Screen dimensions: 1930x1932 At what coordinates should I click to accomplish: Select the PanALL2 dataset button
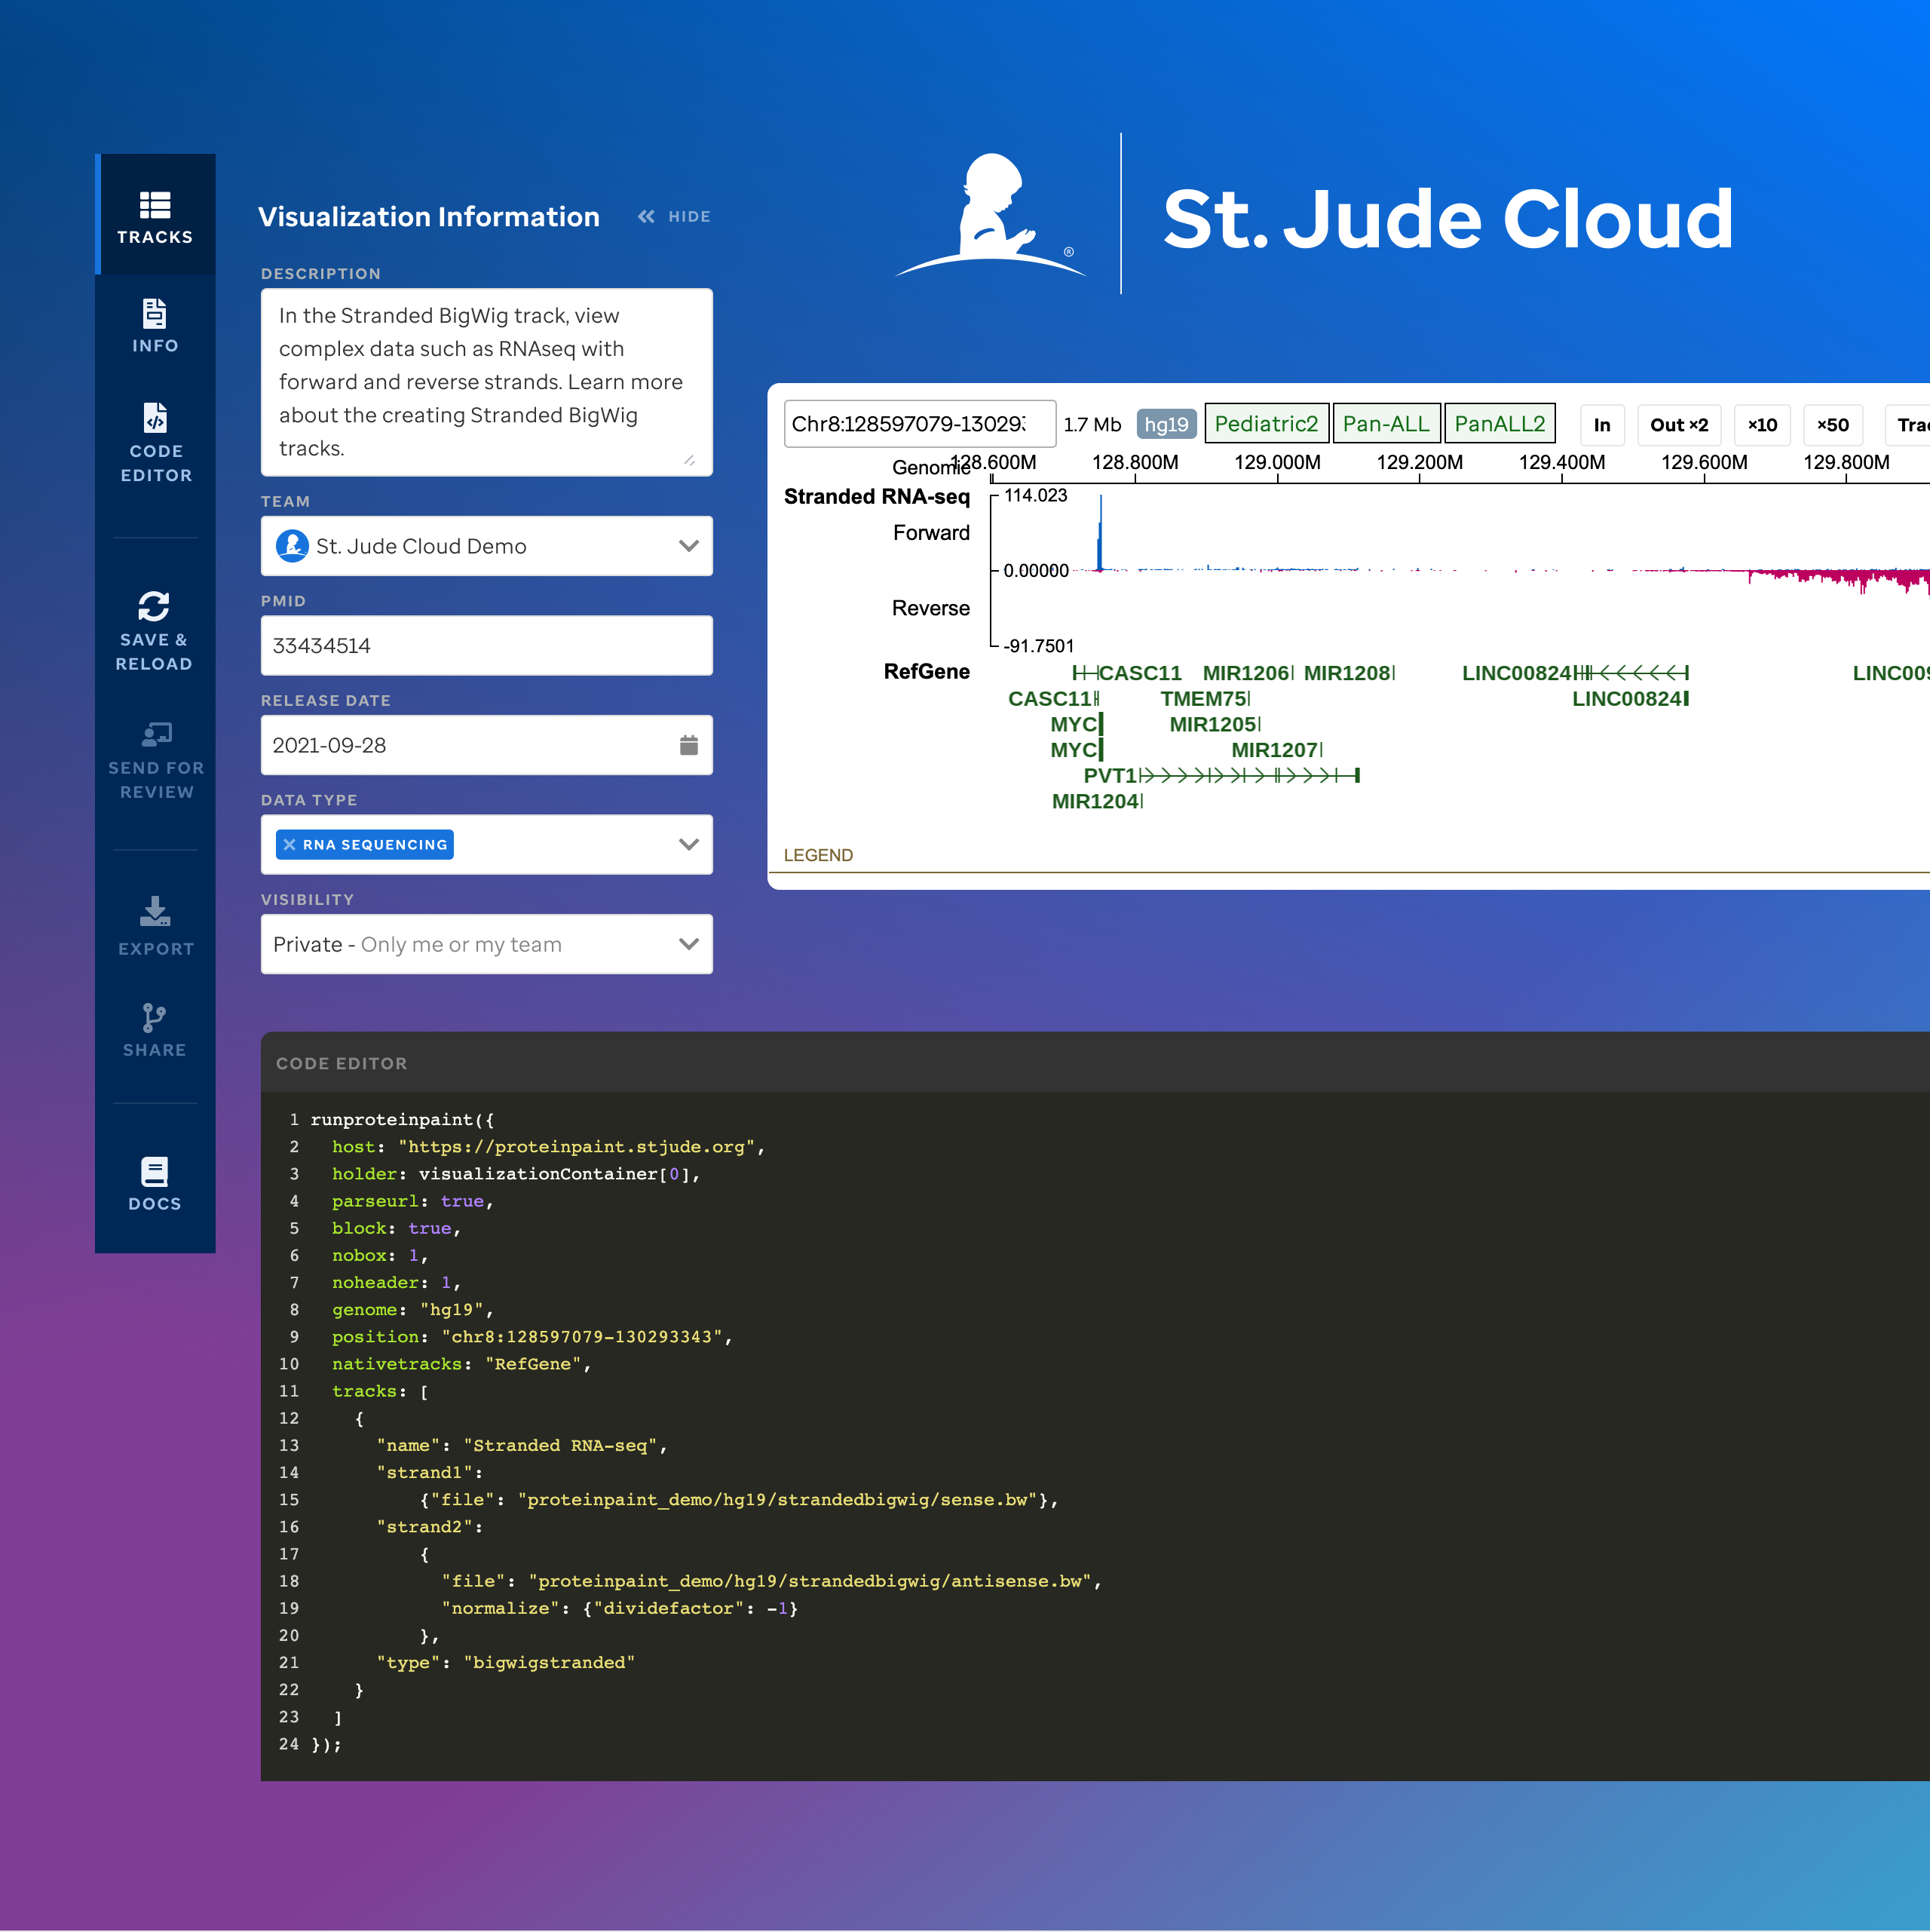(1499, 424)
